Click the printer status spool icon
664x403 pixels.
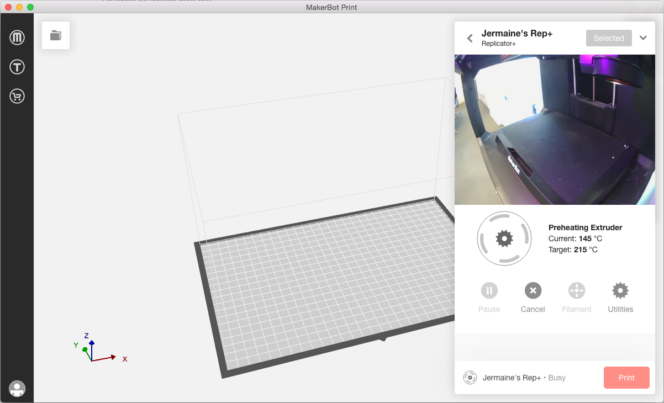coord(470,378)
